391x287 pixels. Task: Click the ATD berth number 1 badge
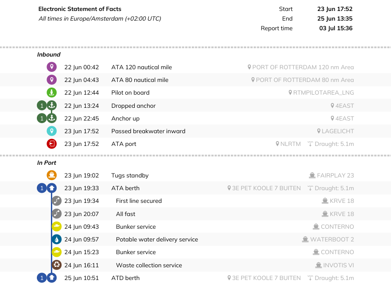tap(42, 278)
